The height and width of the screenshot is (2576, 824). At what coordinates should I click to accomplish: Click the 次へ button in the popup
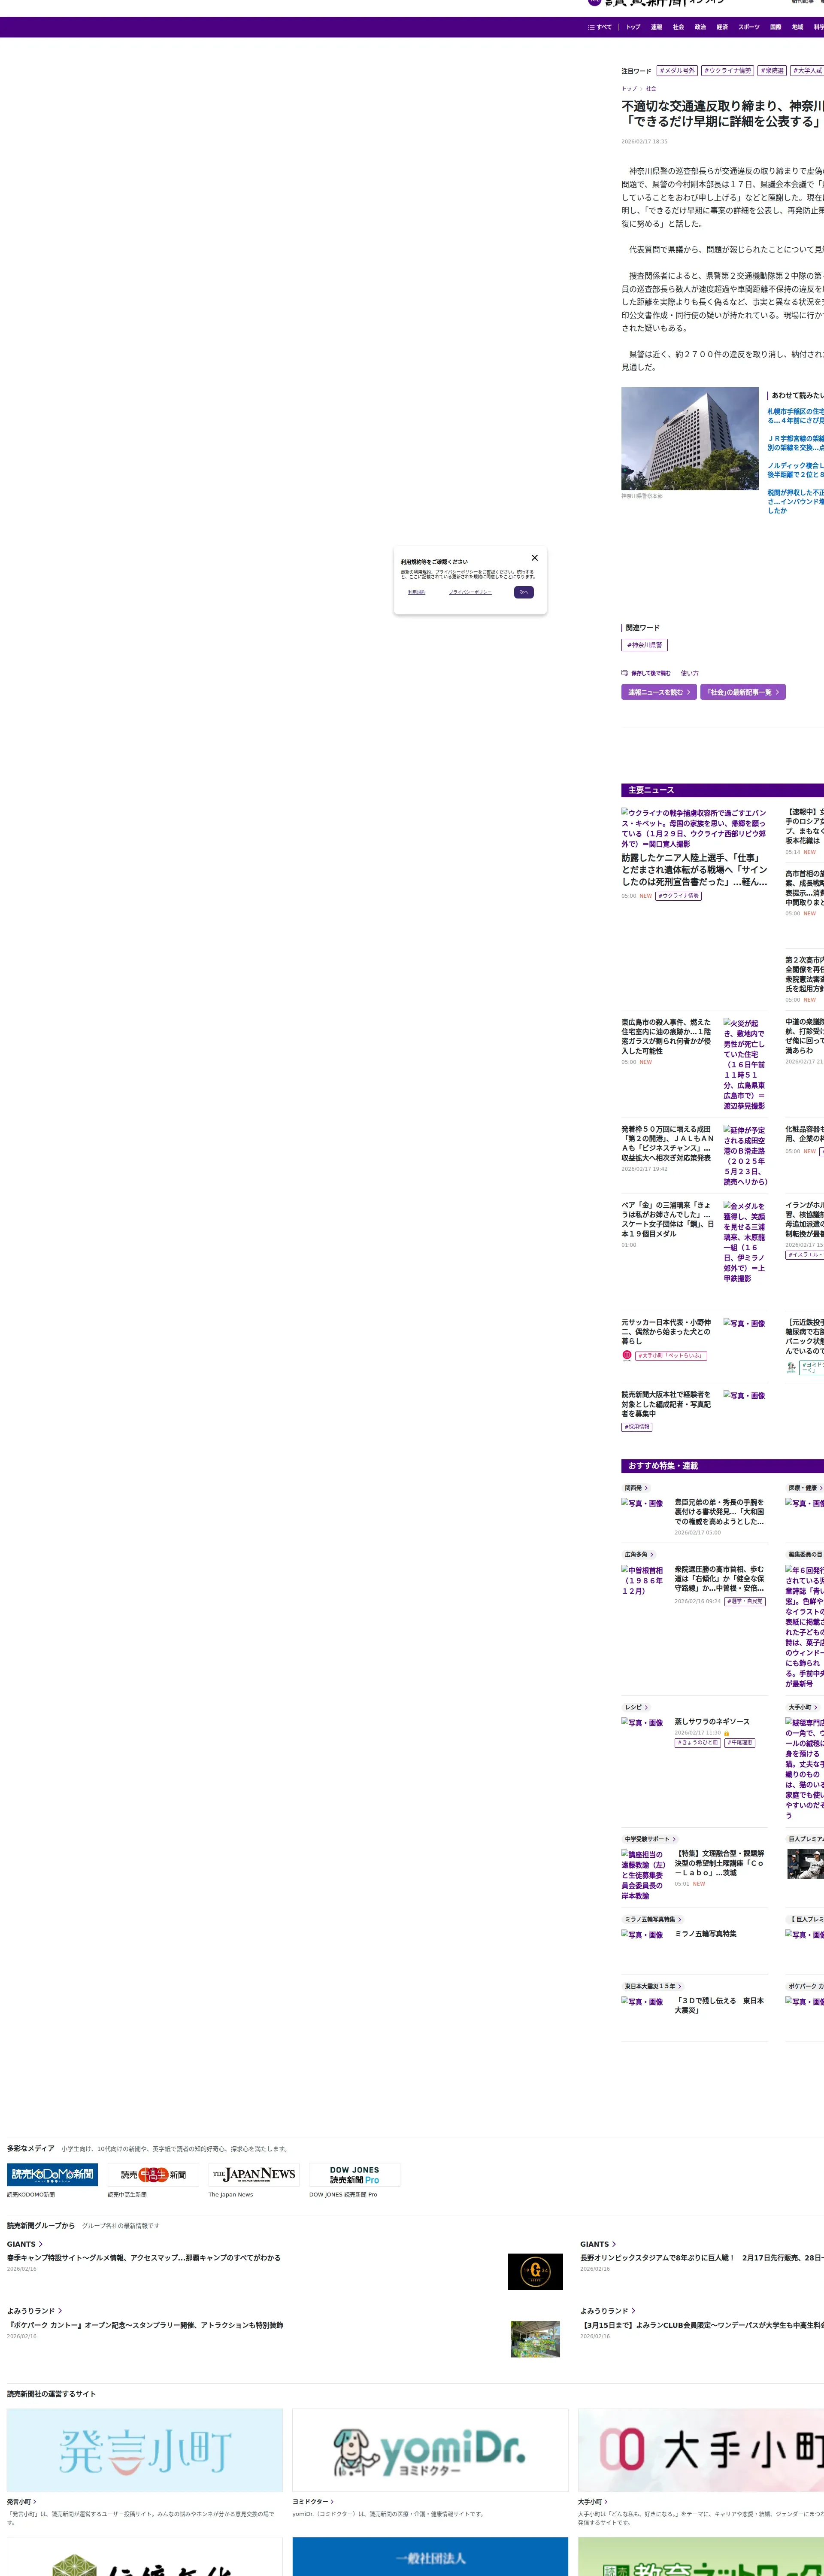(x=524, y=592)
